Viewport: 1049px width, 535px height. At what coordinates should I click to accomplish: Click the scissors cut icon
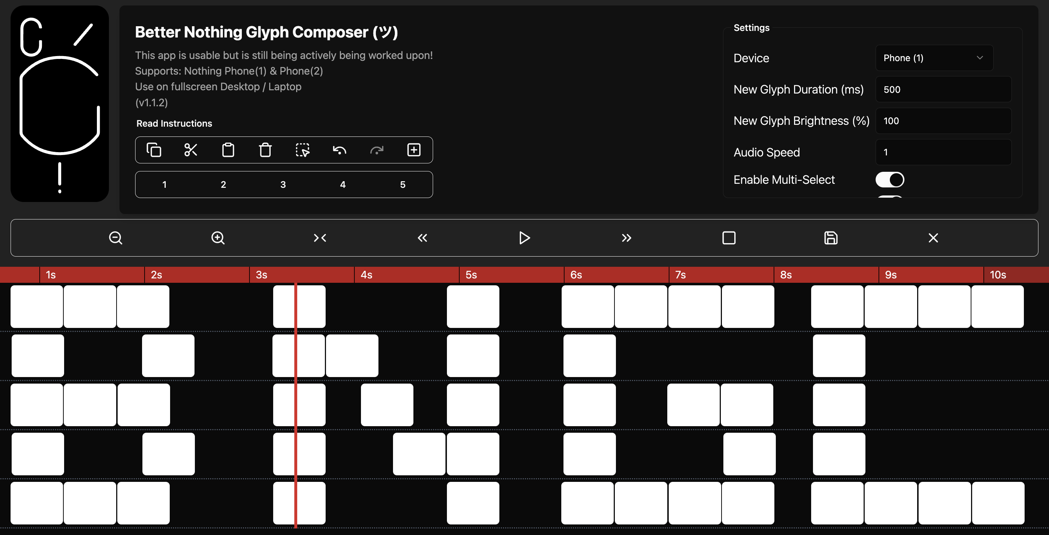[190, 150]
